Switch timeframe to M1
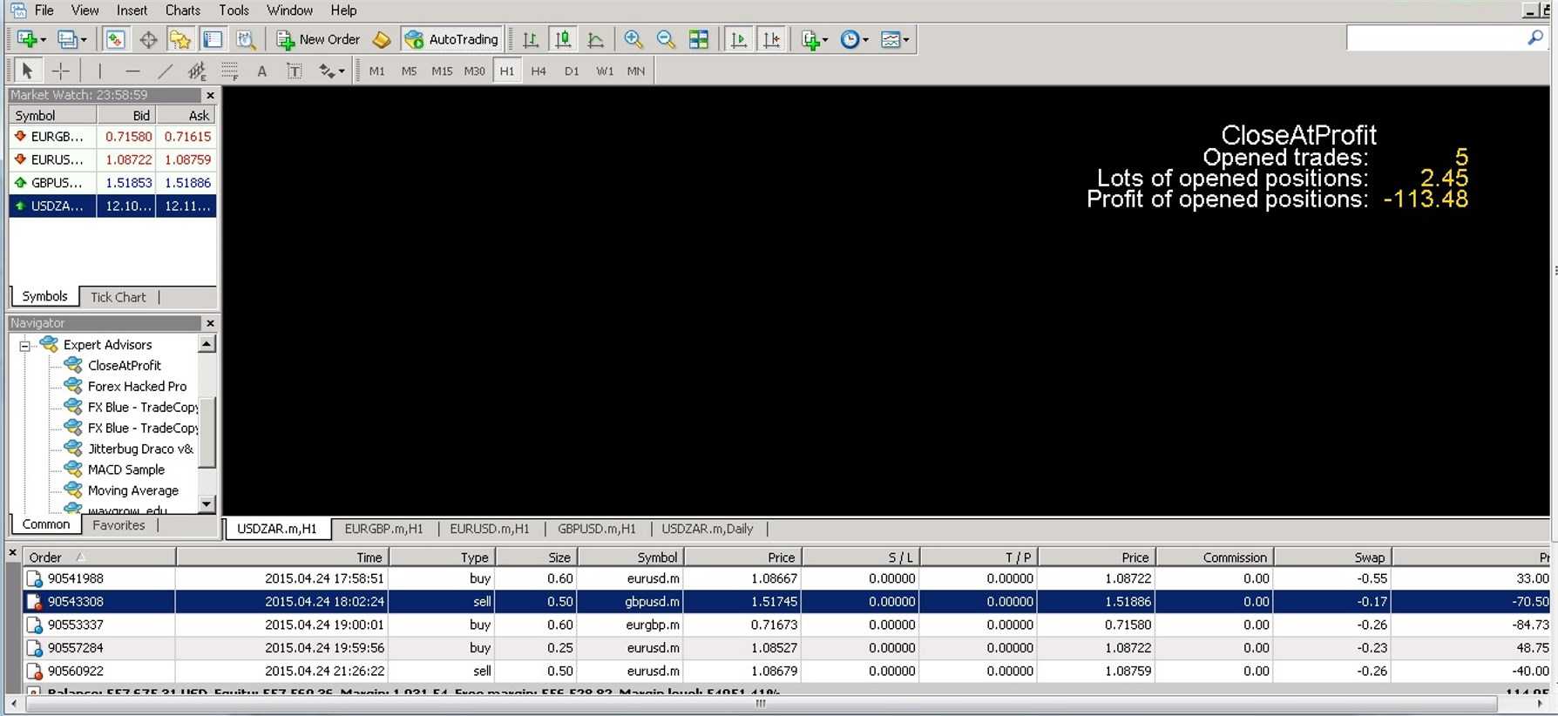1558x716 pixels. (376, 71)
